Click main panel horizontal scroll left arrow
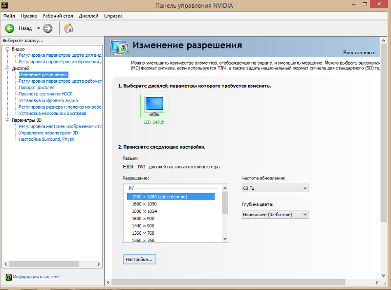The height and width of the screenshot is (290, 391). click(108, 282)
